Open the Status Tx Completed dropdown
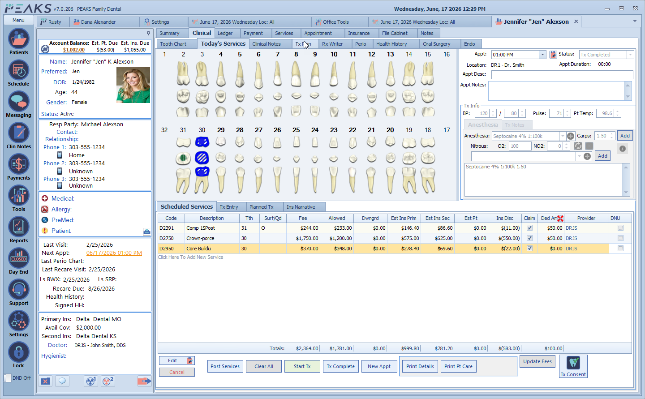 [x=630, y=55]
